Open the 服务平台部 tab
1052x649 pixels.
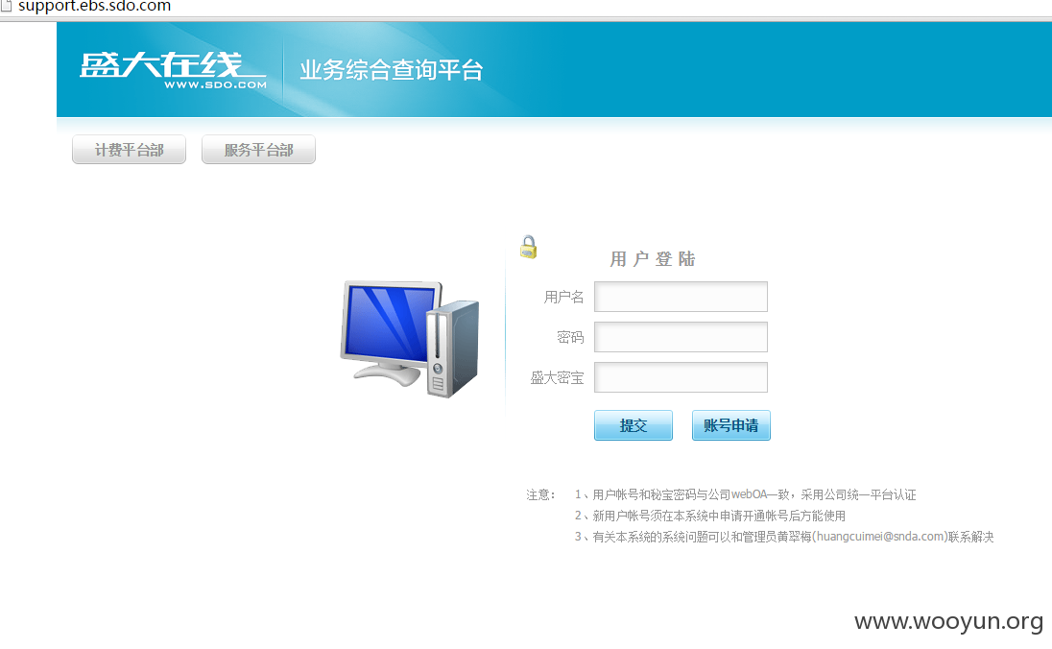258,150
